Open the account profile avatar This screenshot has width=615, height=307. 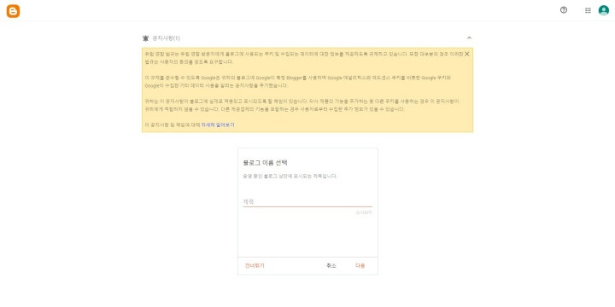tap(604, 10)
